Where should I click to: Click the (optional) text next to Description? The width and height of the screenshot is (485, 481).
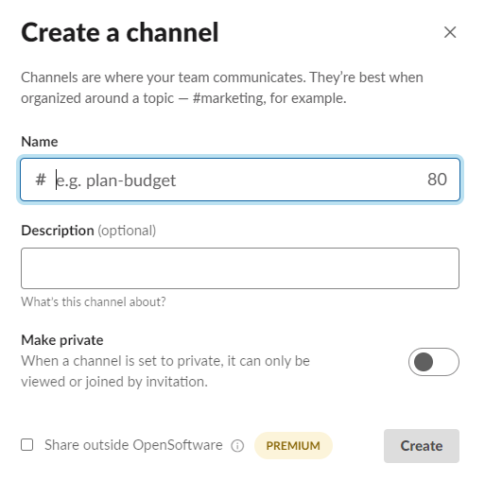127,231
